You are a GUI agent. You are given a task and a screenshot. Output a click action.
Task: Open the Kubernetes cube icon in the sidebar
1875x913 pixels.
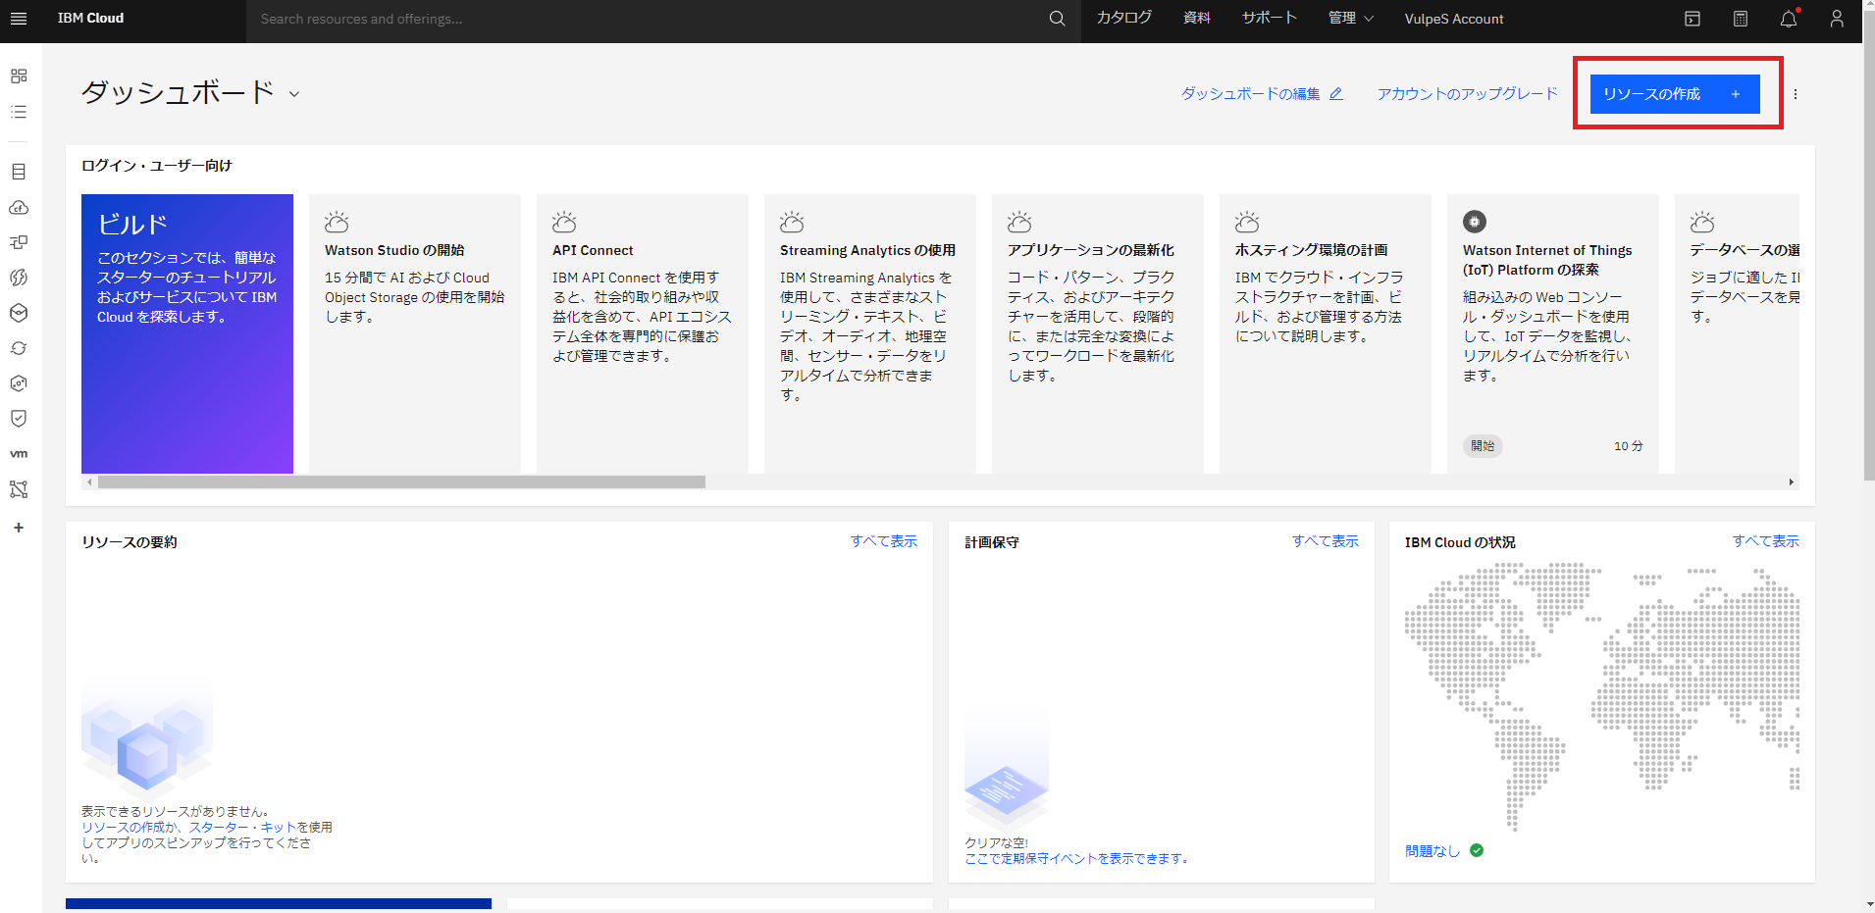pos(18,314)
